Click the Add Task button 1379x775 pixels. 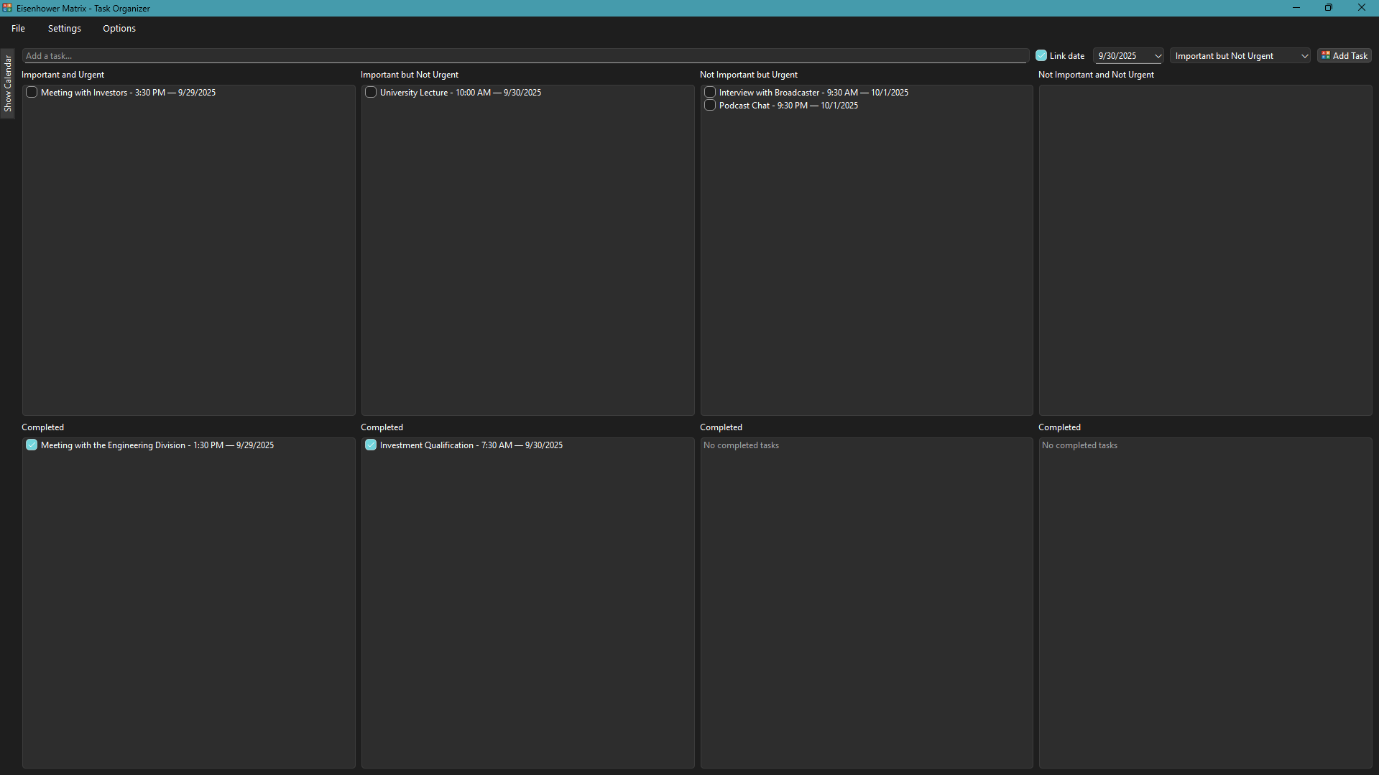[x=1344, y=55]
